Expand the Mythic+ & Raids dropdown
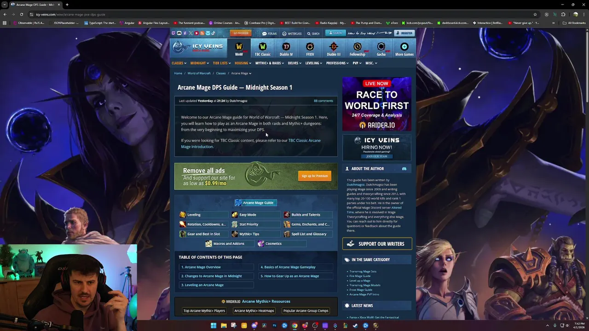 click(x=270, y=63)
